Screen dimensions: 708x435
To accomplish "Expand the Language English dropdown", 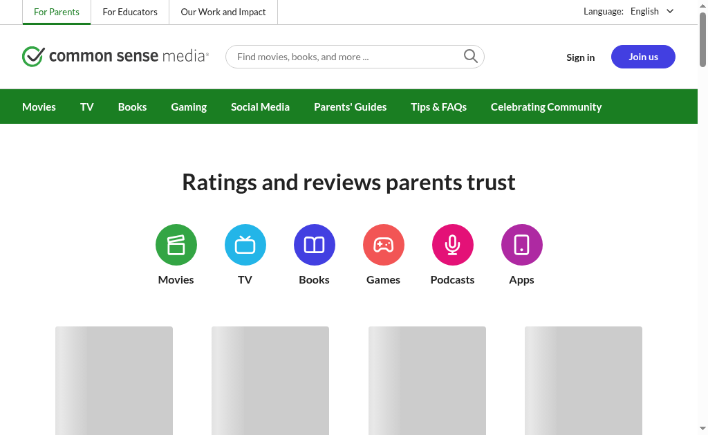I will coord(652,11).
